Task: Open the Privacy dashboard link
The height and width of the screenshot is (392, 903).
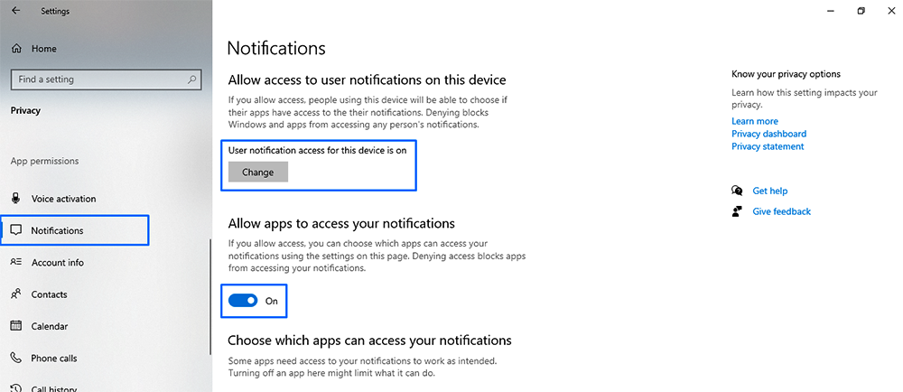Action: coord(768,134)
